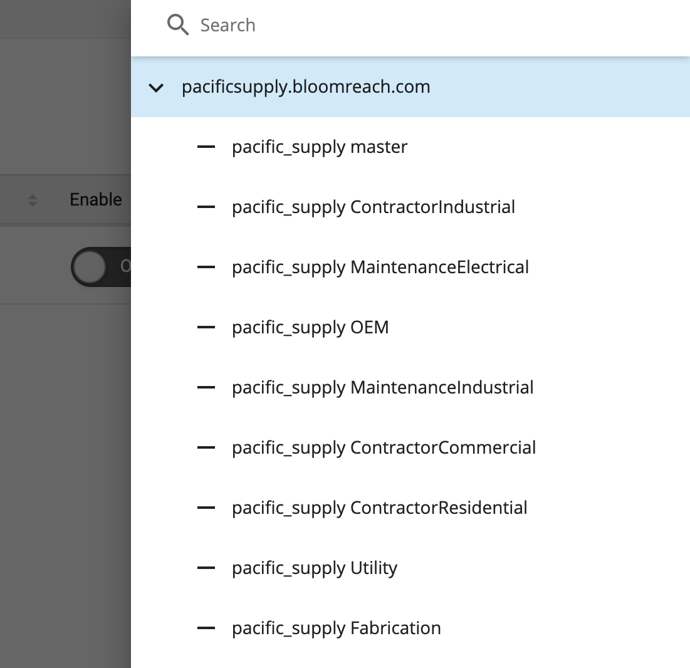The width and height of the screenshot is (690, 668).
Task: Click dash icon beside MaintenanceElectrical
Action: pyautogui.click(x=206, y=267)
